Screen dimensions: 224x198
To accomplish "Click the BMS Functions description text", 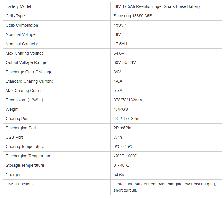I will 165,187.
